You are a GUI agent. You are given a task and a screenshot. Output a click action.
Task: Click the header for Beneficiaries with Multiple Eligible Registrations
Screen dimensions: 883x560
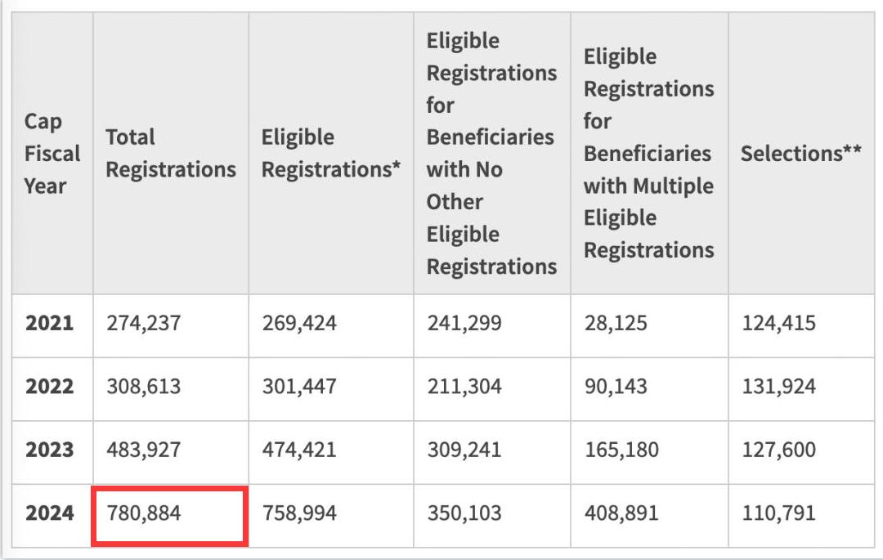(648, 154)
